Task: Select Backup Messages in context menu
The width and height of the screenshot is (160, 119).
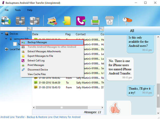Action: point(52,42)
